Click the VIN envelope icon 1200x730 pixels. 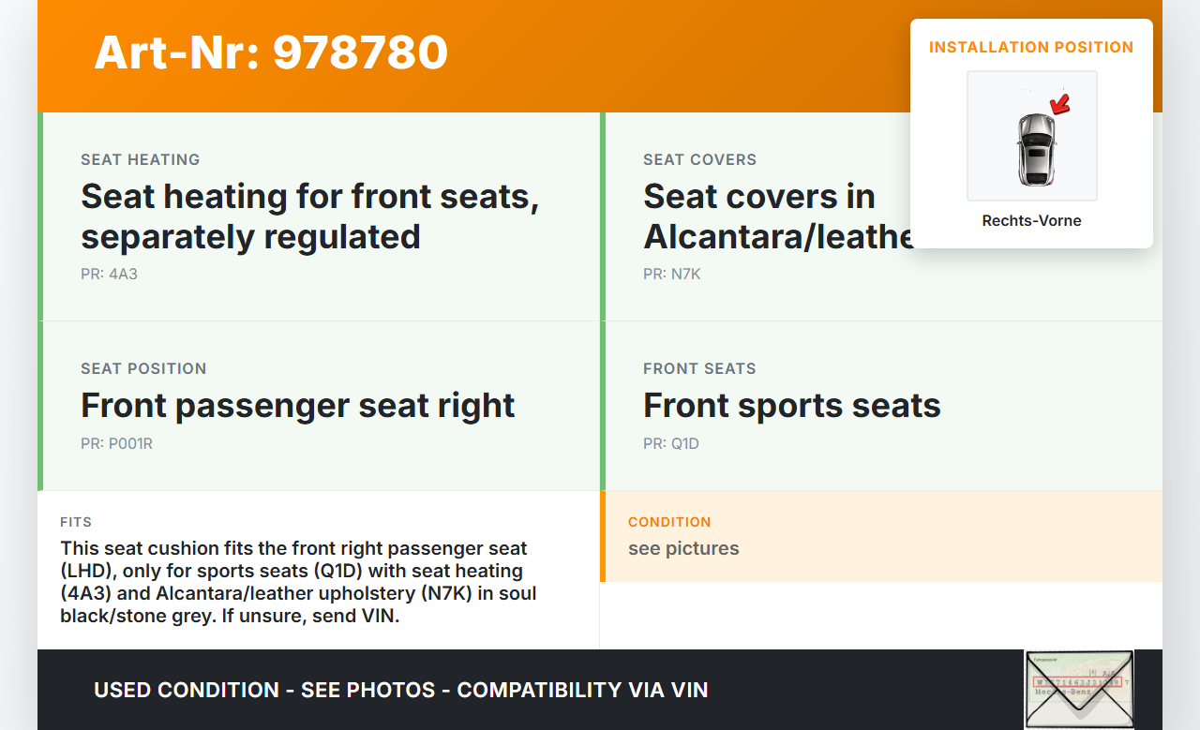pyautogui.click(x=1079, y=689)
